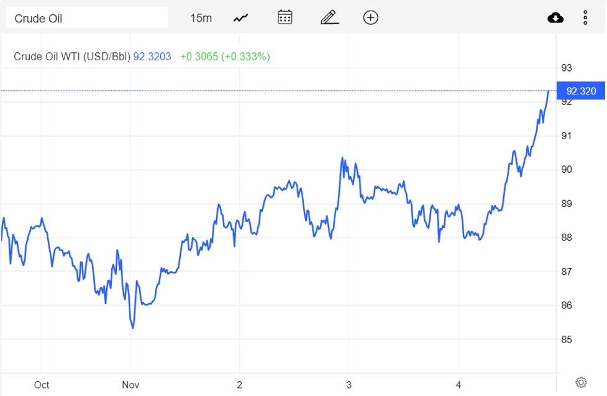This screenshot has width=607, height=396.
Task: Click the 93 price axis label
Action: (567, 68)
